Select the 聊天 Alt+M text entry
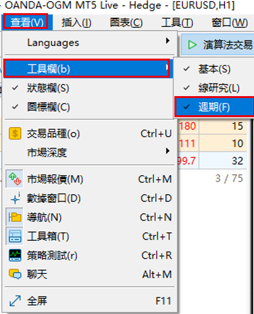Viewport: 254px width, 314px height. coord(89,275)
